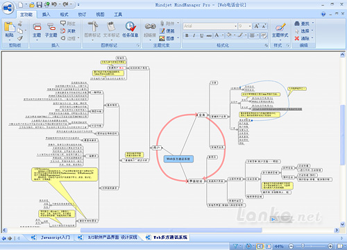
Task: Open the 主题样式 topic style icon
Action: pos(280,27)
